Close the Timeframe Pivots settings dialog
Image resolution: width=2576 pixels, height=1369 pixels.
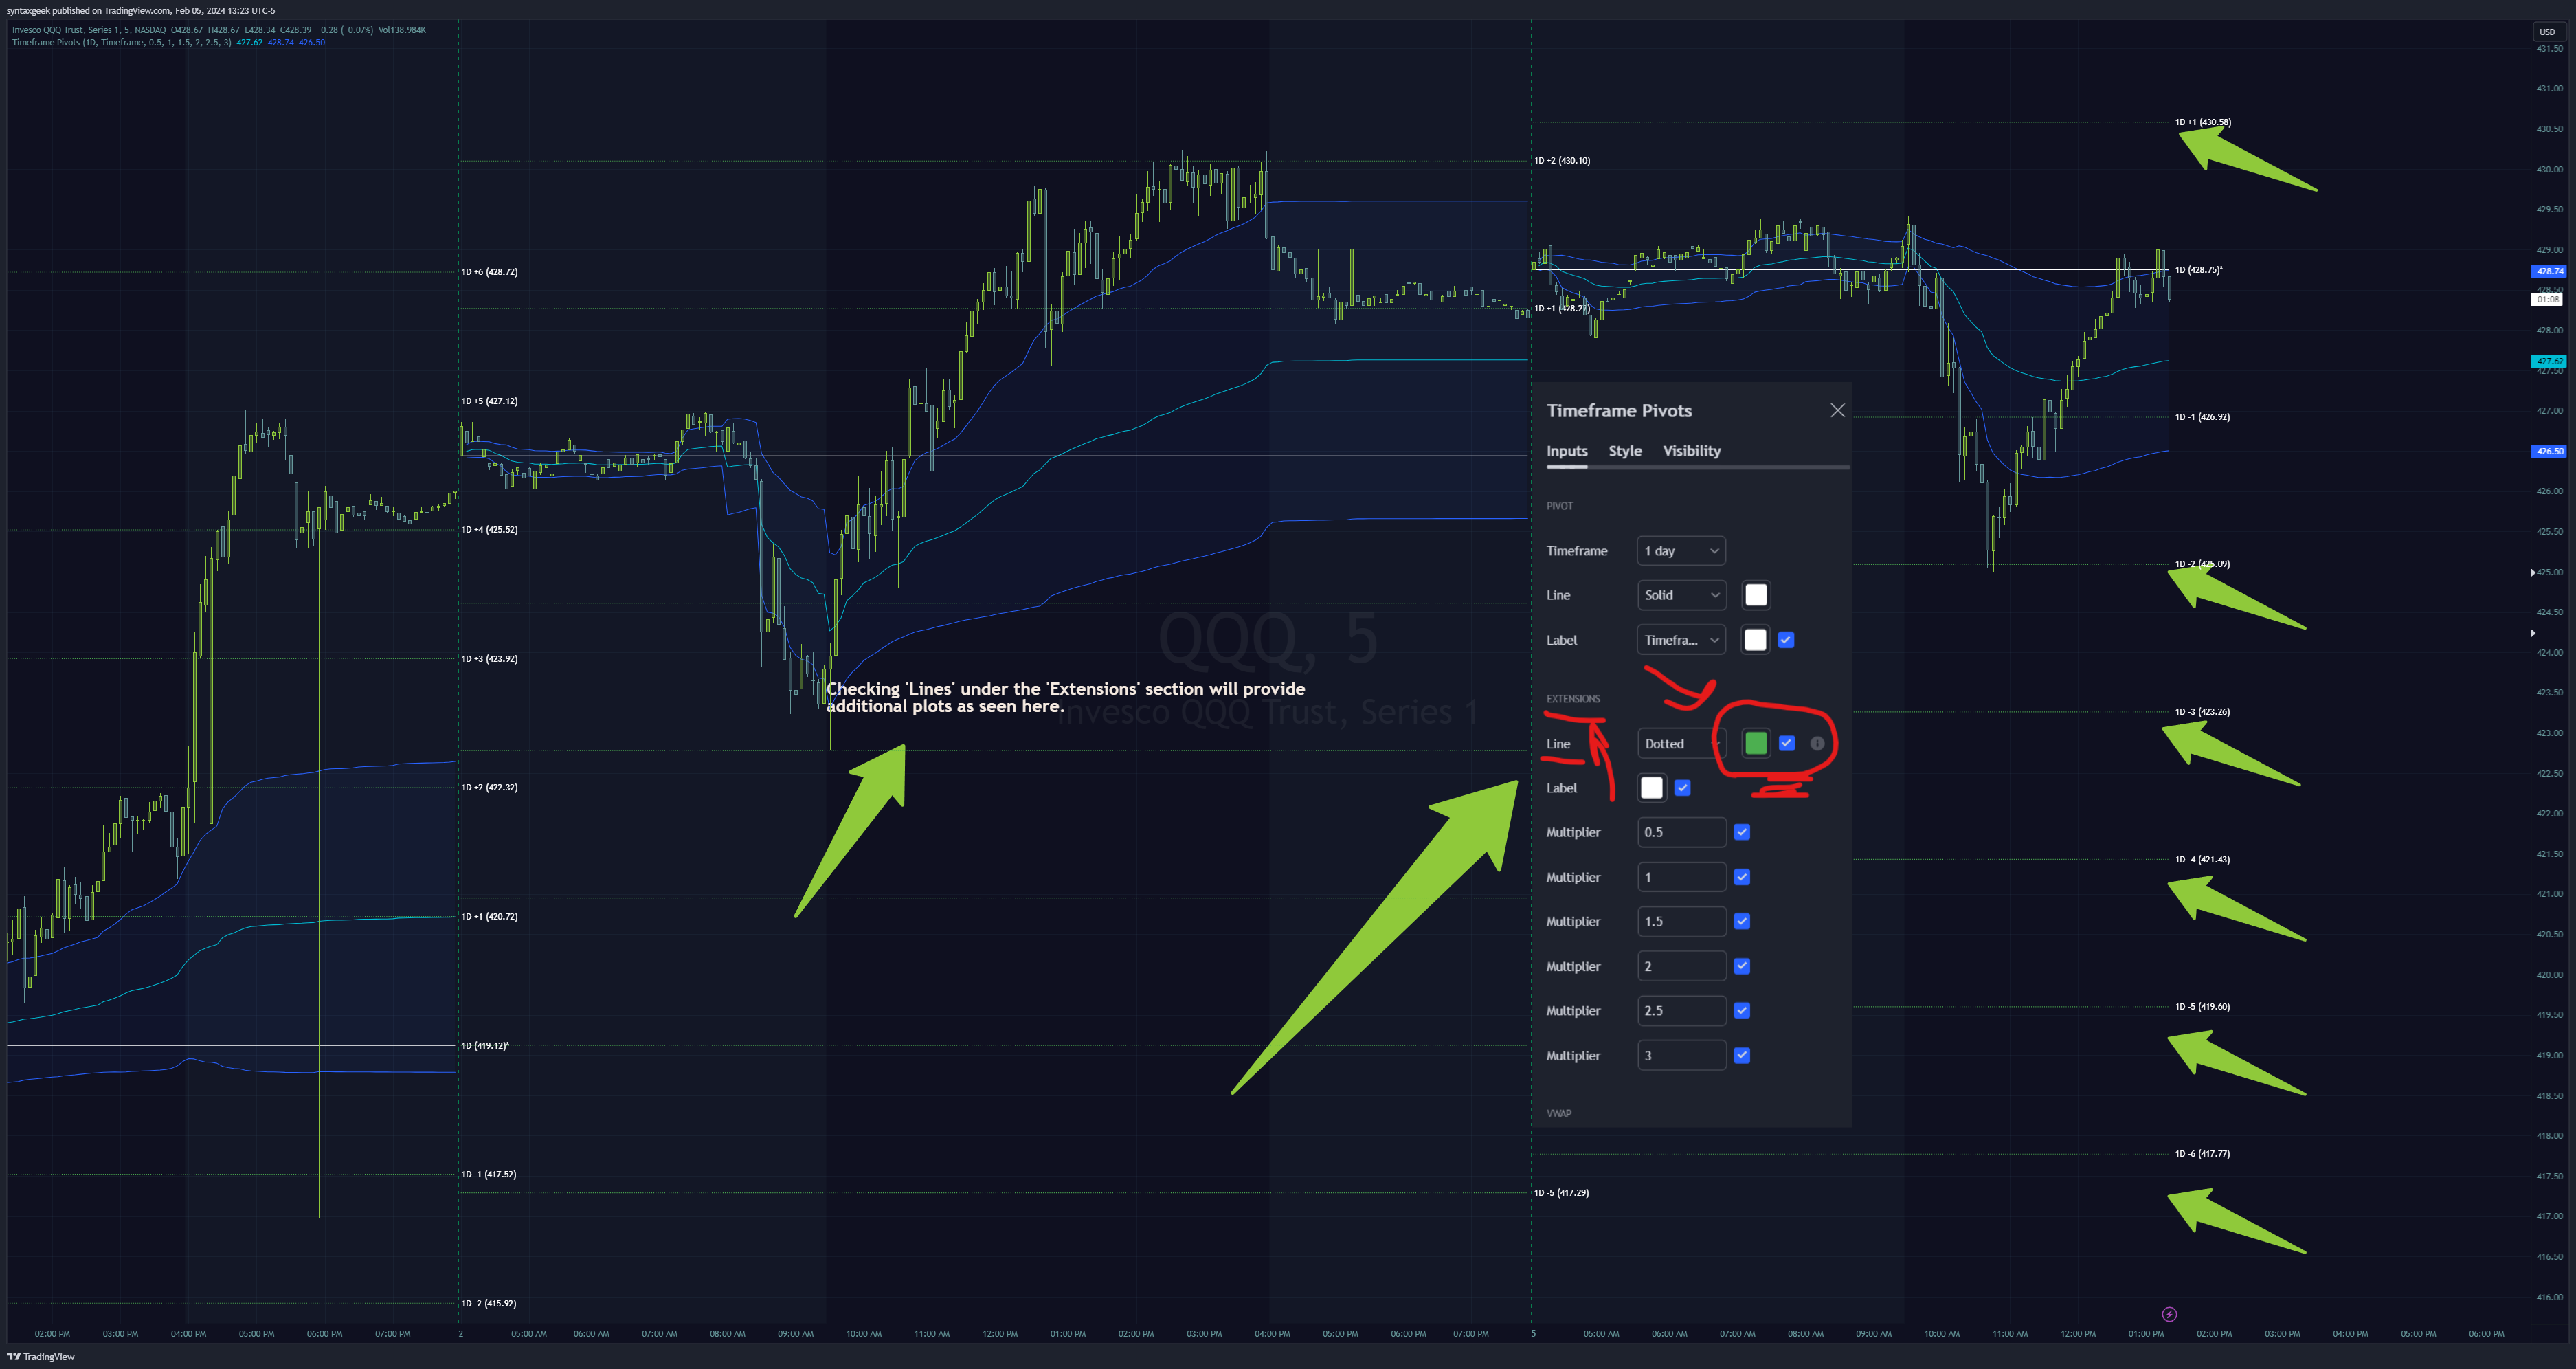pos(1837,410)
